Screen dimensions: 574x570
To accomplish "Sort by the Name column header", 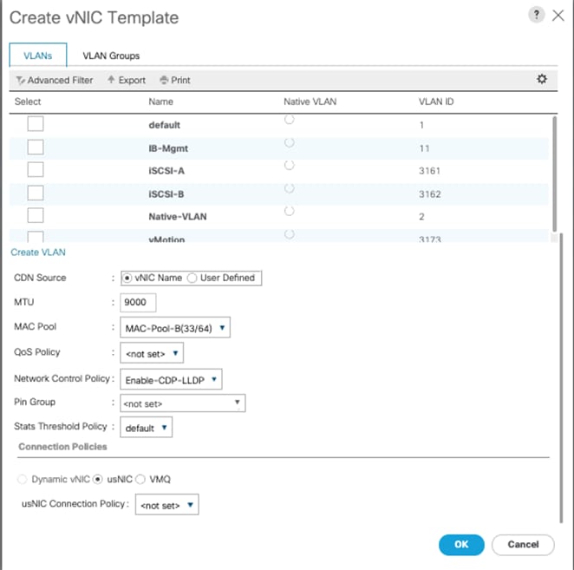I will click(x=160, y=102).
